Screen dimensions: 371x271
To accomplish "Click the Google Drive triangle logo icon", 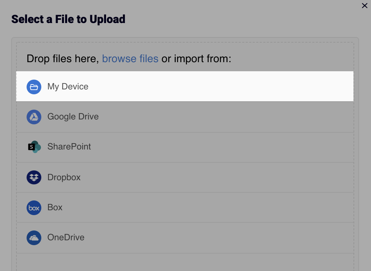I will (x=34, y=117).
